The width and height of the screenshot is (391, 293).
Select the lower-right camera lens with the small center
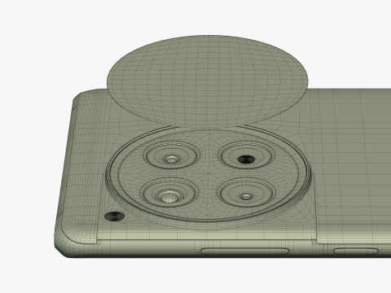[x=246, y=193]
